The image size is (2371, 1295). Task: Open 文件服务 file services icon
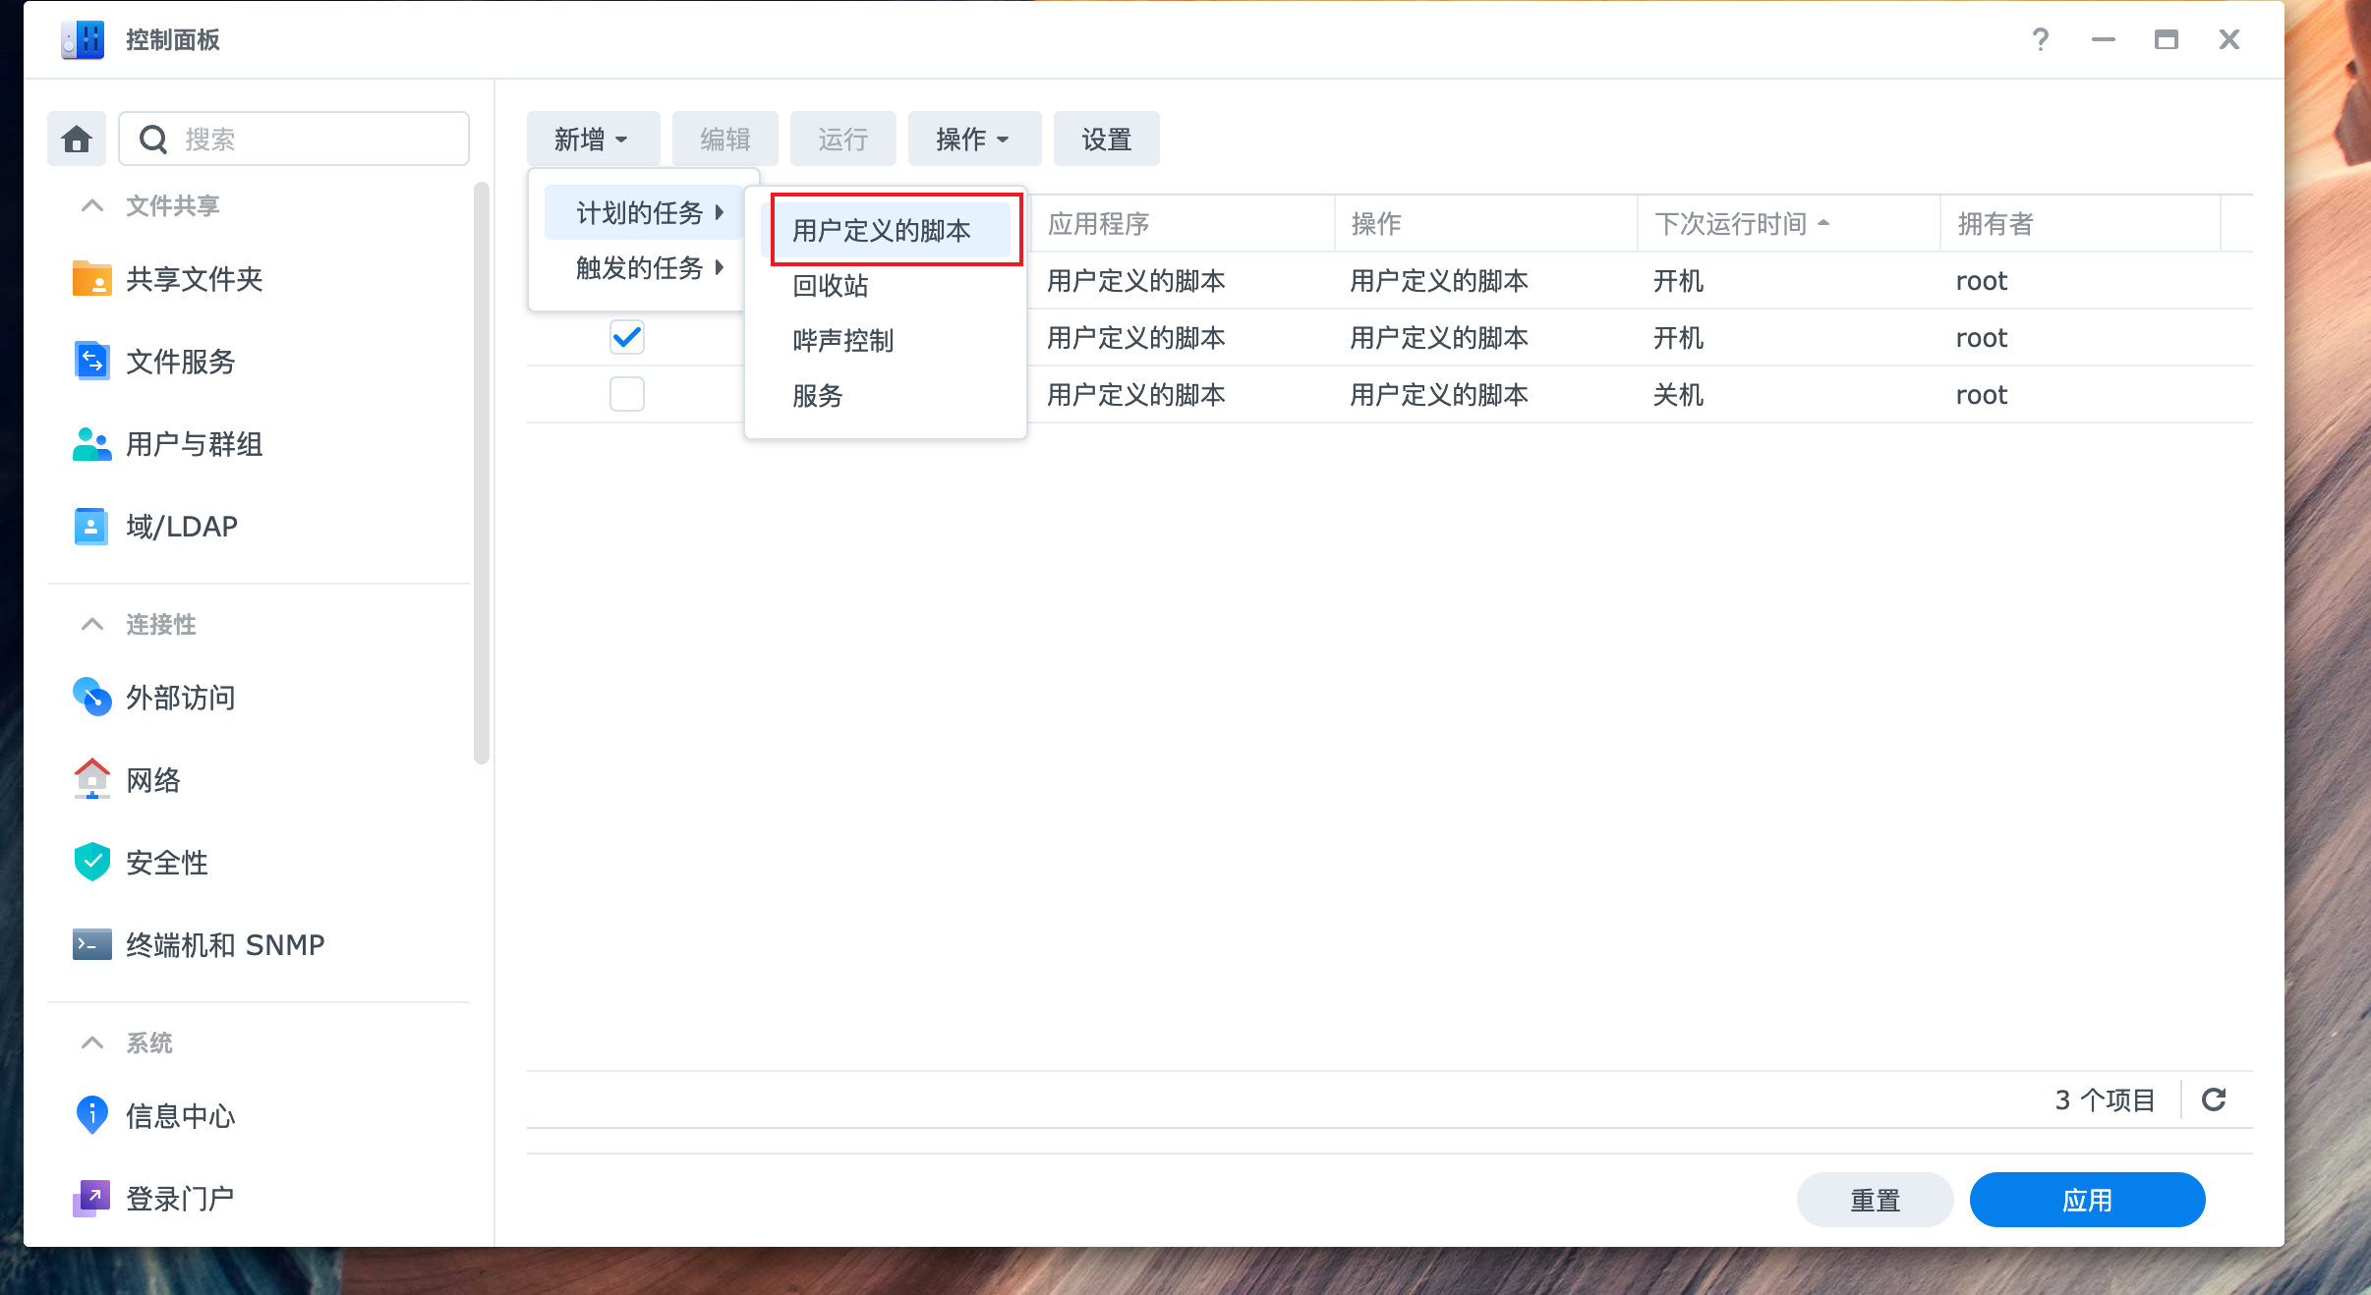[x=91, y=362]
